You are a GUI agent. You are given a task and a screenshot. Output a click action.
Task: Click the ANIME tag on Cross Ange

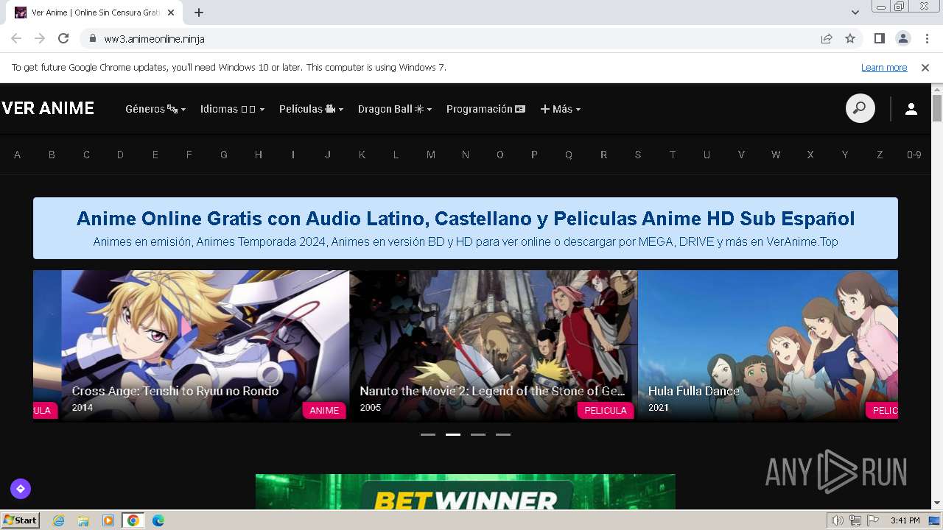pyautogui.click(x=324, y=411)
